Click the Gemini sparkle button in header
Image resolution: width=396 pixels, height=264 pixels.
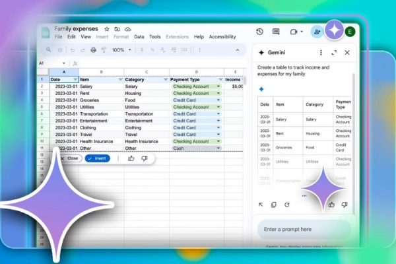pos(335,31)
